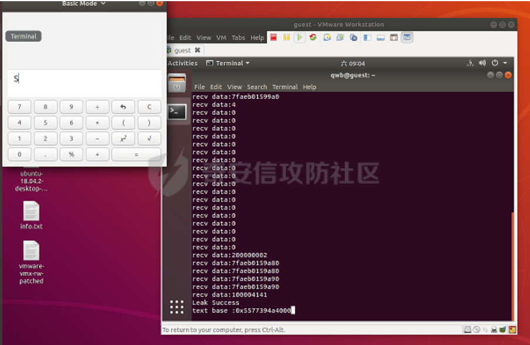Click the calculator undo arrow button
This screenshot has height=345, width=530.
(123, 107)
